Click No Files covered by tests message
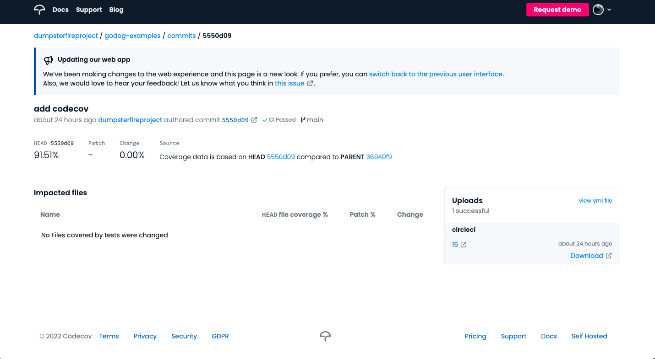 point(104,235)
